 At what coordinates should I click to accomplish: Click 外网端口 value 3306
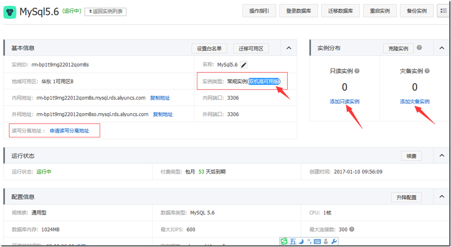[233, 115]
